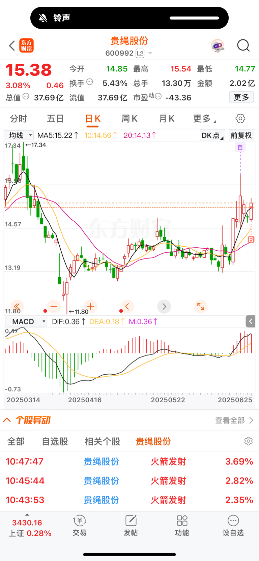The width and height of the screenshot is (259, 561).
Task: Show 更多 quote details
Action: (x=241, y=97)
